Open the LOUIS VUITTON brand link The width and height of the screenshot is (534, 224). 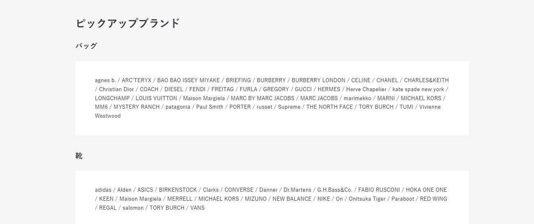coord(156,99)
